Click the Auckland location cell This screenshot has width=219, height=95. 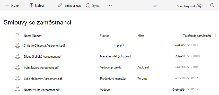[x=143, y=67]
